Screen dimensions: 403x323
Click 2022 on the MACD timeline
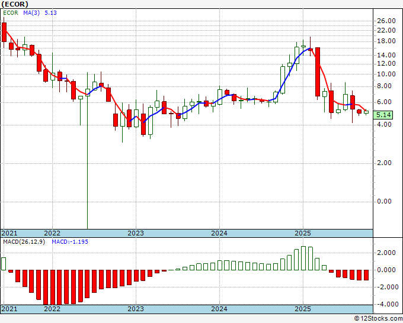coord(52,309)
